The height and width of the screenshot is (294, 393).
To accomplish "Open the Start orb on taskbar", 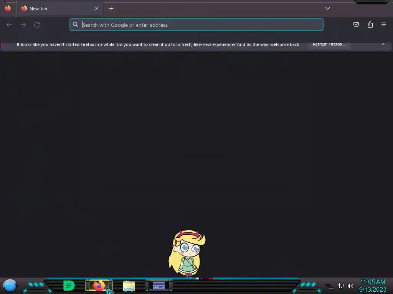I will click(x=10, y=286).
